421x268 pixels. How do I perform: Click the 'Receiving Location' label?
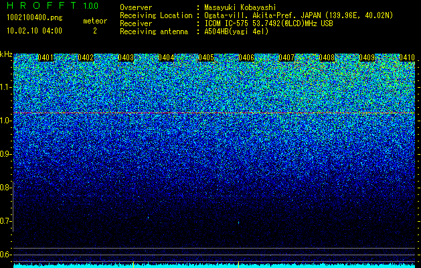click(156, 15)
